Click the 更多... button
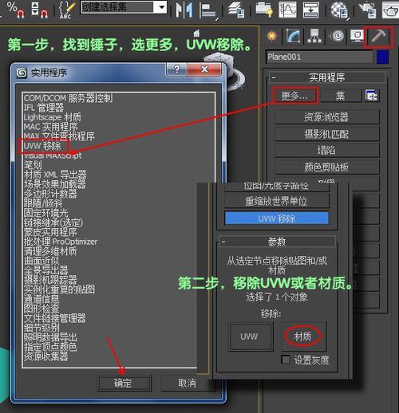399x413 pixels. click(295, 96)
